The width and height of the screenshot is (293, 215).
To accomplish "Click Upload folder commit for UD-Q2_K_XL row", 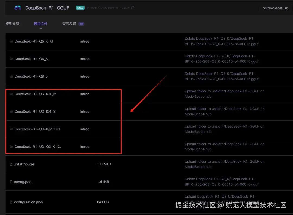I will [224, 147].
